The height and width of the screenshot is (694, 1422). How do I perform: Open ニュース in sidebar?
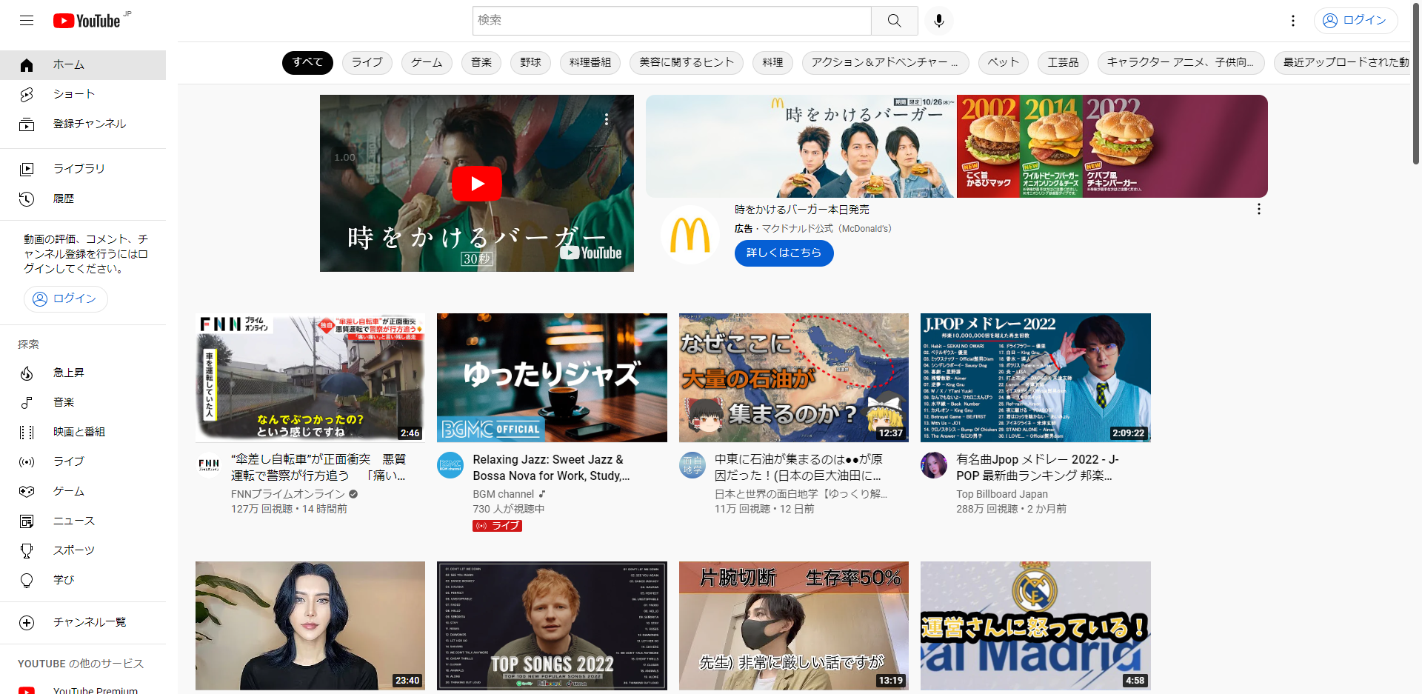click(83, 521)
